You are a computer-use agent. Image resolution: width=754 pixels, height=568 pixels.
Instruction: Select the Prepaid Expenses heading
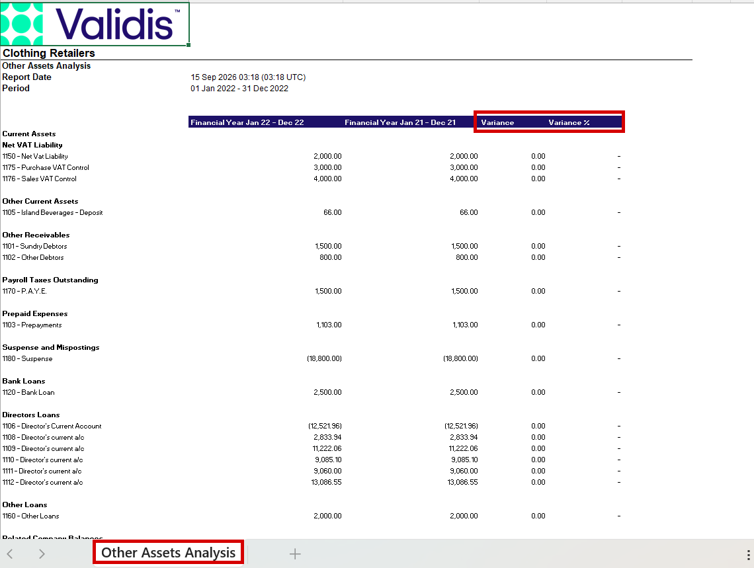pyautogui.click(x=34, y=313)
